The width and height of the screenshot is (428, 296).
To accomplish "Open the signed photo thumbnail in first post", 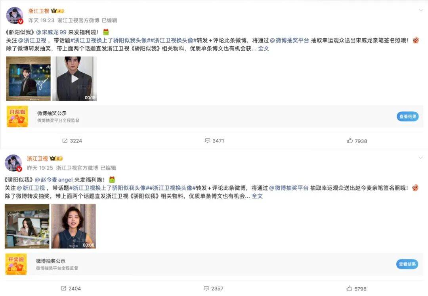I will coord(29,79).
